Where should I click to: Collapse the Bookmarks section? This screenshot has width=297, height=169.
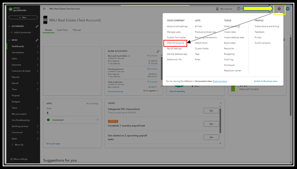pos(9,26)
